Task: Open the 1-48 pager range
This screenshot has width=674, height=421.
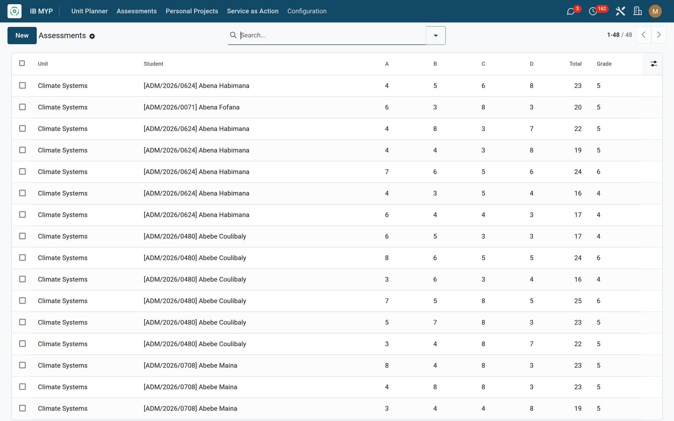Action: pyautogui.click(x=613, y=35)
